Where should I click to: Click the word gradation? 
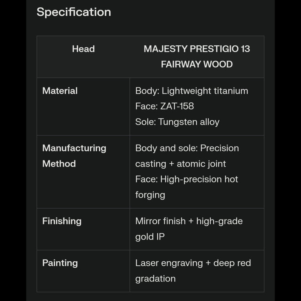155,279
